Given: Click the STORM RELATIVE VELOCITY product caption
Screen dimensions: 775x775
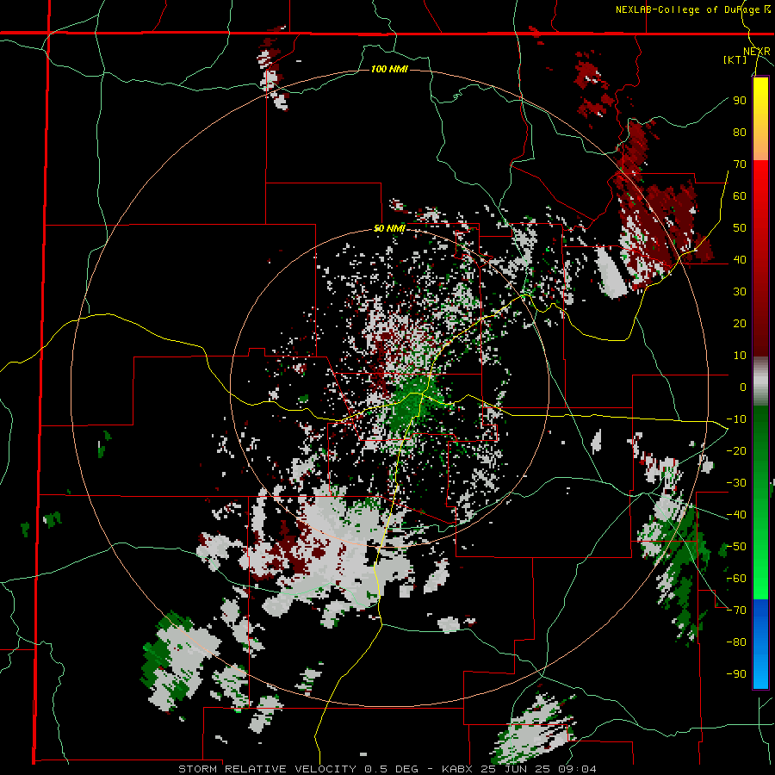Looking at the screenshot, I should pos(266,769).
